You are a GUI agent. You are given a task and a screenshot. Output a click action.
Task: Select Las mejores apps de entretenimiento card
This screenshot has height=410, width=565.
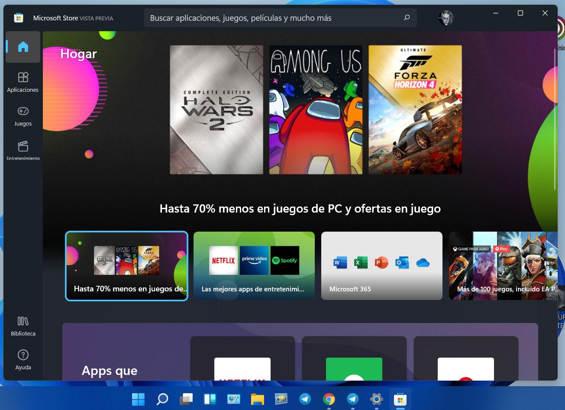coord(254,266)
